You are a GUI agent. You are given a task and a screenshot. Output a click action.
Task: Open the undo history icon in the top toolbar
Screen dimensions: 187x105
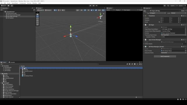[165, 6]
